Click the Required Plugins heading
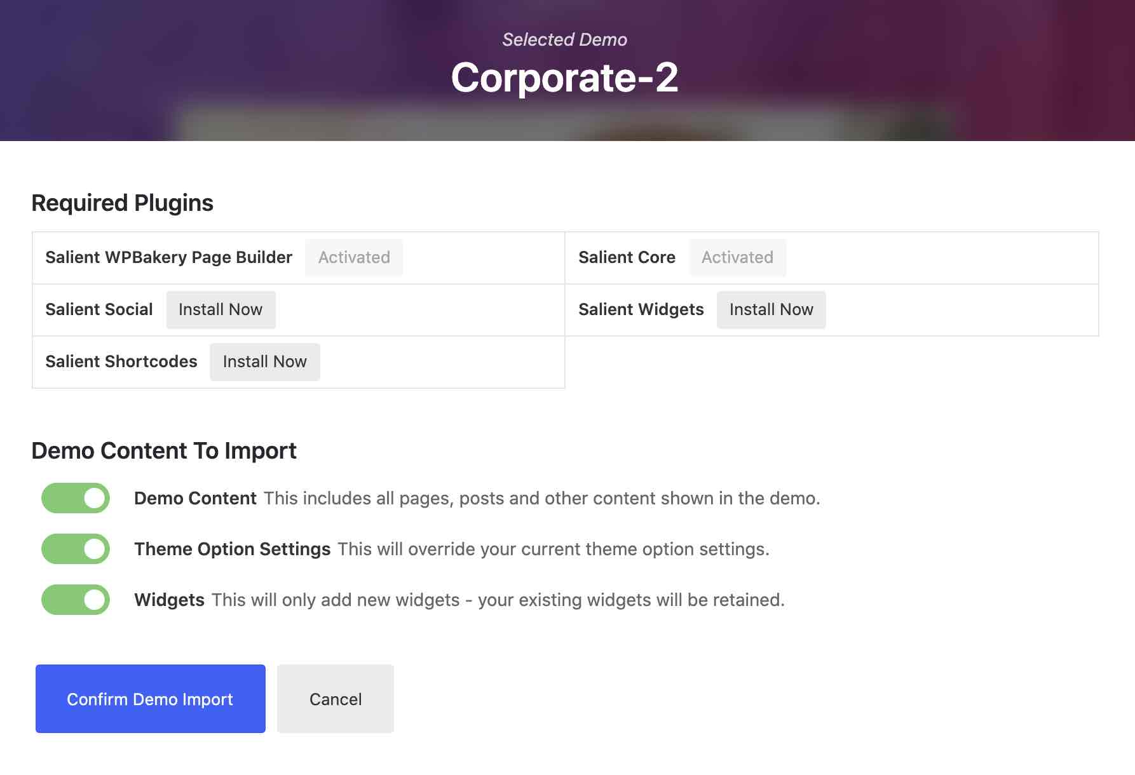The width and height of the screenshot is (1135, 775). 122,203
